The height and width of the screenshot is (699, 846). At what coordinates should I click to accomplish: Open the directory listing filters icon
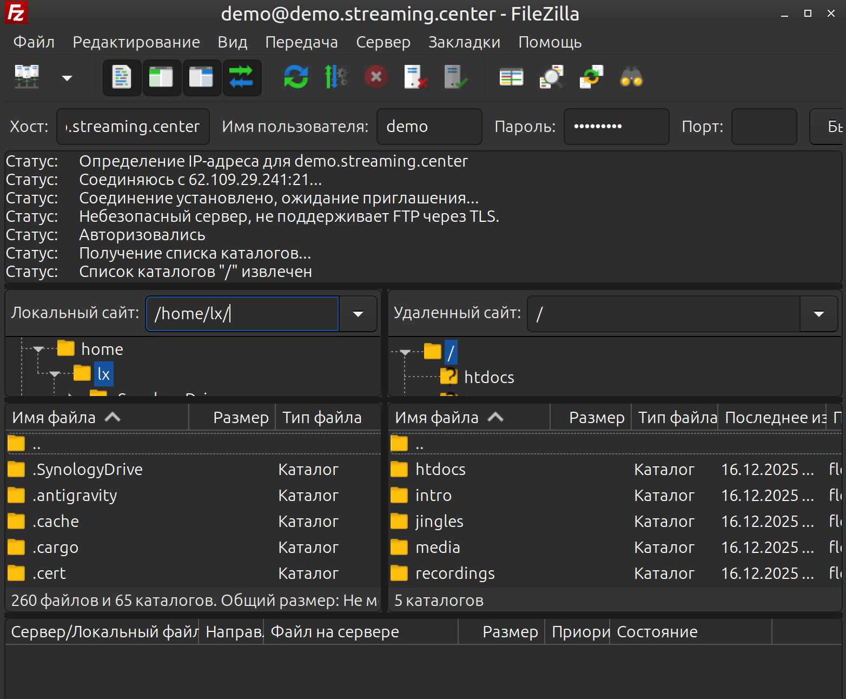pos(511,77)
